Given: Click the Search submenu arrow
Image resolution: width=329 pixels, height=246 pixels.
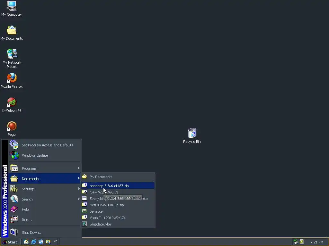Looking at the screenshot, I should pos(79,199).
